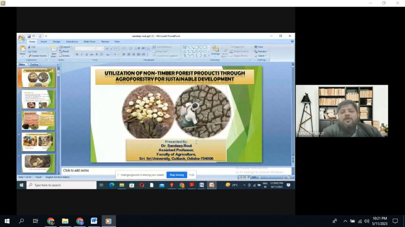Click the Format Painter tool
The height and width of the screenshot is (227, 405).
point(38,56)
